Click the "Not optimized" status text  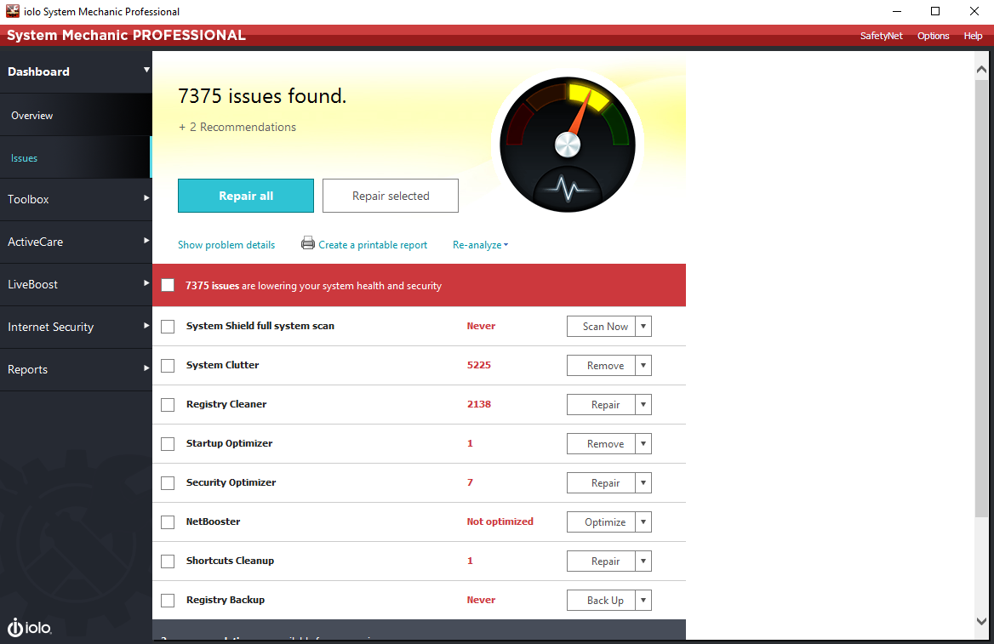coord(500,521)
